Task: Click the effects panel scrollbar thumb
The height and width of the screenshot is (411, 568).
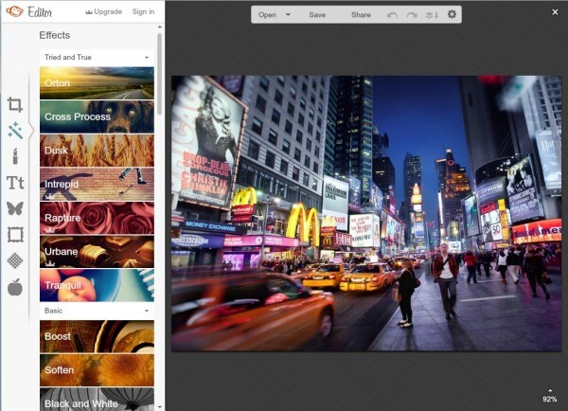Action: coord(159,74)
